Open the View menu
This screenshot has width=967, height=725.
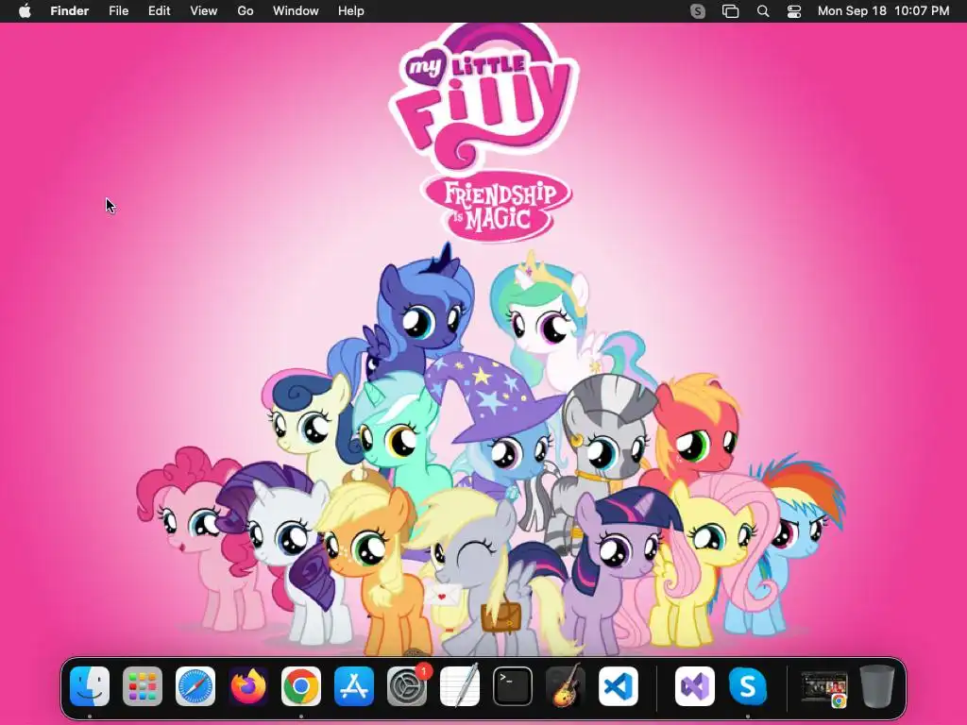(x=204, y=11)
